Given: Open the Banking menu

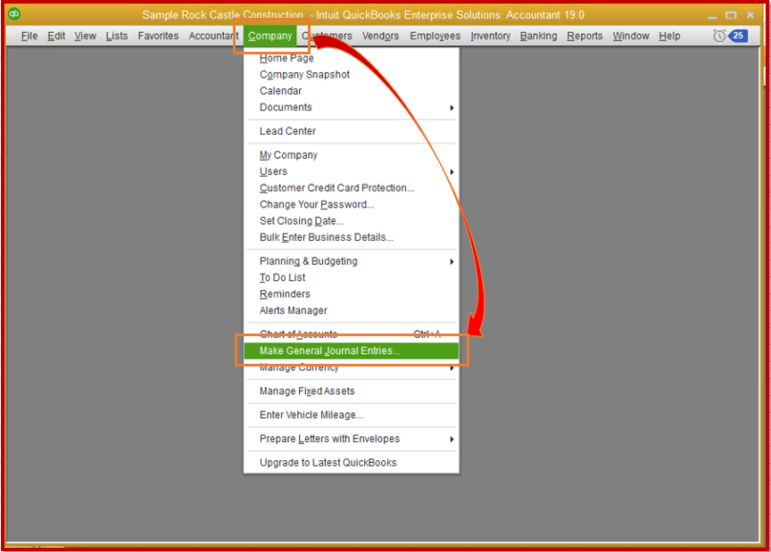Looking at the screenshot, I should pyautogui.click(x=538, y=36).
